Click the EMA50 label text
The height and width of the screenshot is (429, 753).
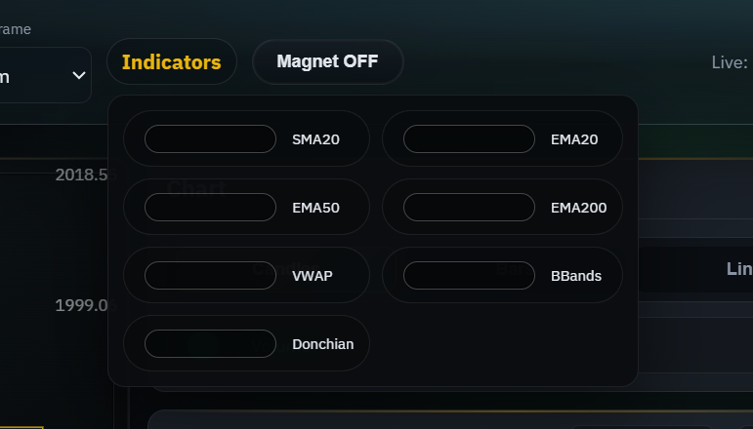coord(315,208)
